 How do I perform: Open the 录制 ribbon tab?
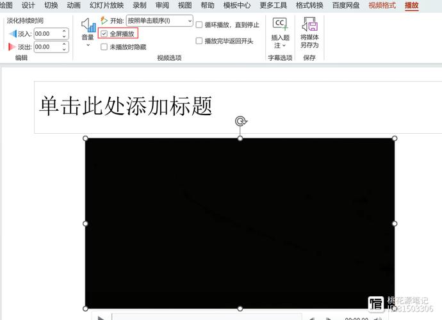(140, 5)
